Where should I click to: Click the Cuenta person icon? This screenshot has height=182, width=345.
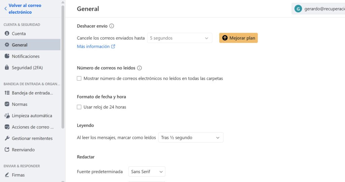pos(7,34)
